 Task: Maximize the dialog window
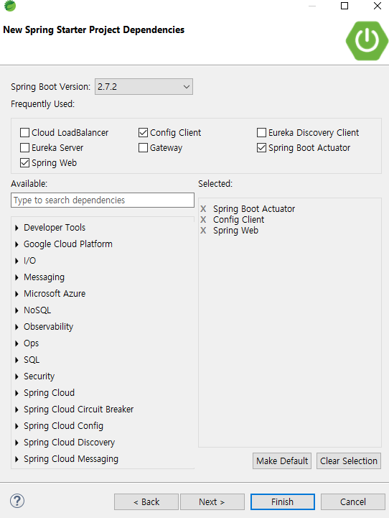(345, 6)
